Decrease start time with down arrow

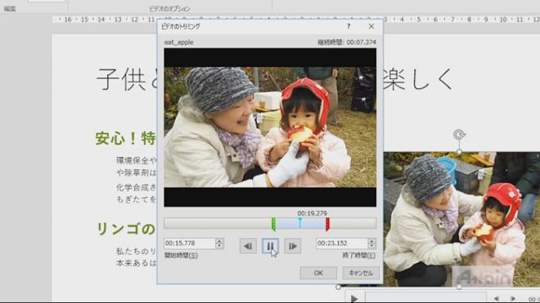tap(219, 246)
